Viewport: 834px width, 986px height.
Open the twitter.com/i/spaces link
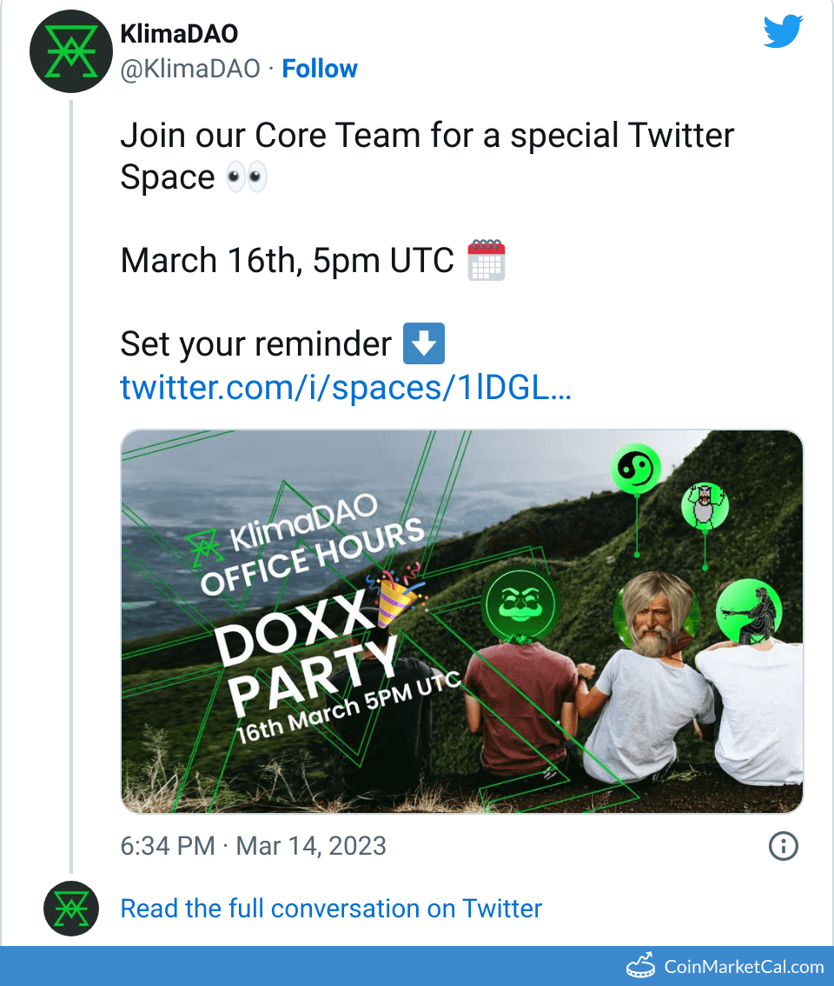tap(346, 387)
